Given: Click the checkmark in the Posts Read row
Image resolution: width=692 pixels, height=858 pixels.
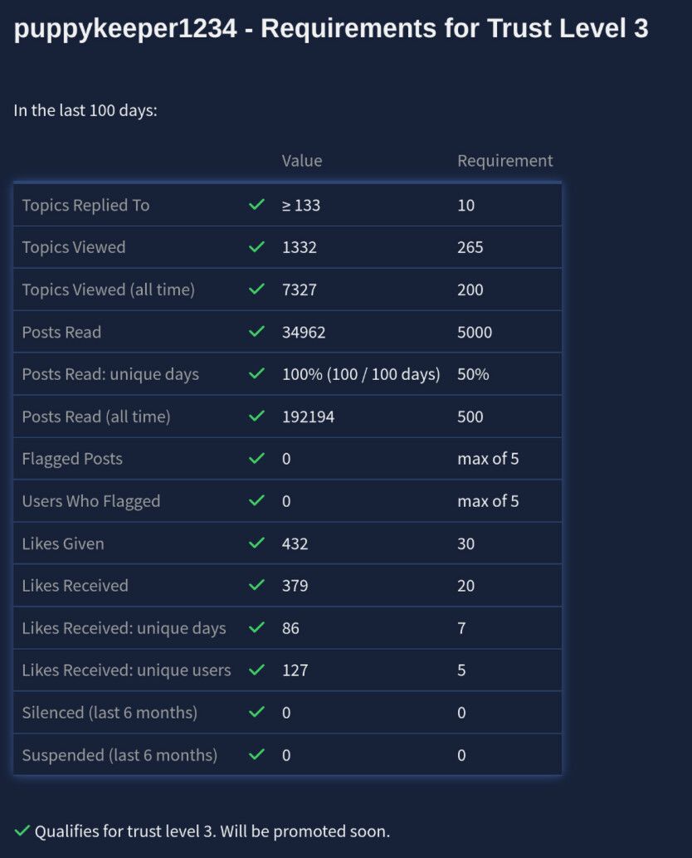Looking at the screenshot, I should [x=257, y=332].
